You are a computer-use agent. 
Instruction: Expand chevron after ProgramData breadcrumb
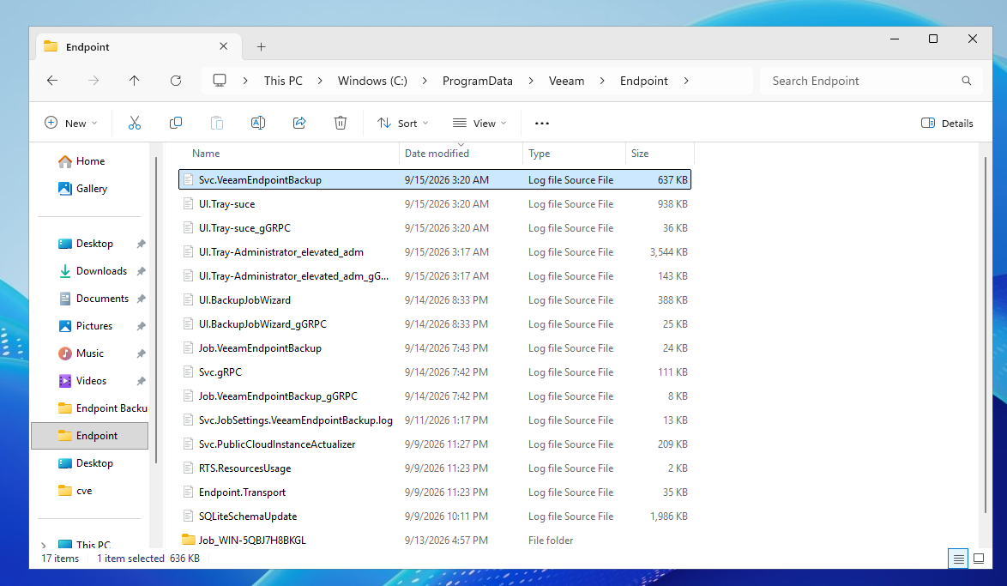point(530,81)
